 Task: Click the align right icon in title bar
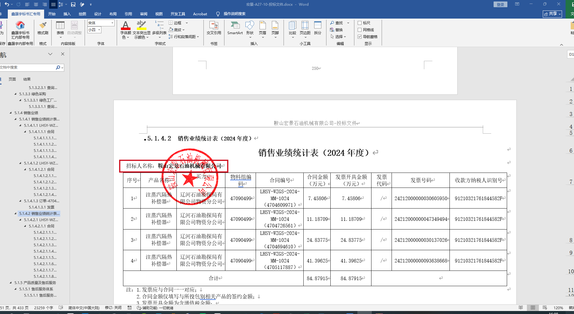click(x=45, y=4)
